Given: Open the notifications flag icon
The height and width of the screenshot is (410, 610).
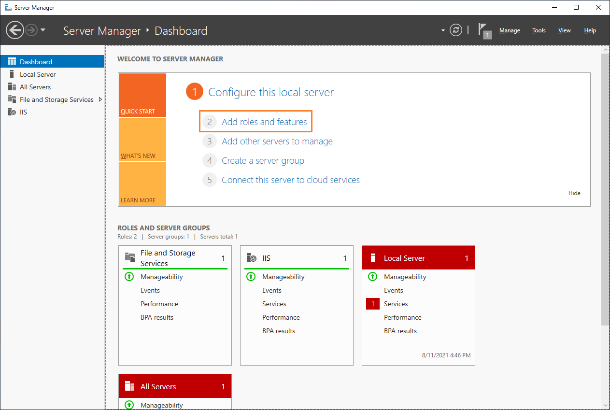Looking at the screenshot, I should click(x=484, y=30).
